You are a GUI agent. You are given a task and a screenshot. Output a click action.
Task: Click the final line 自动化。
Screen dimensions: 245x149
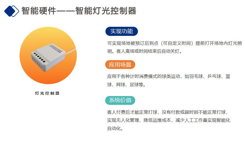click(x=115, y=129)
